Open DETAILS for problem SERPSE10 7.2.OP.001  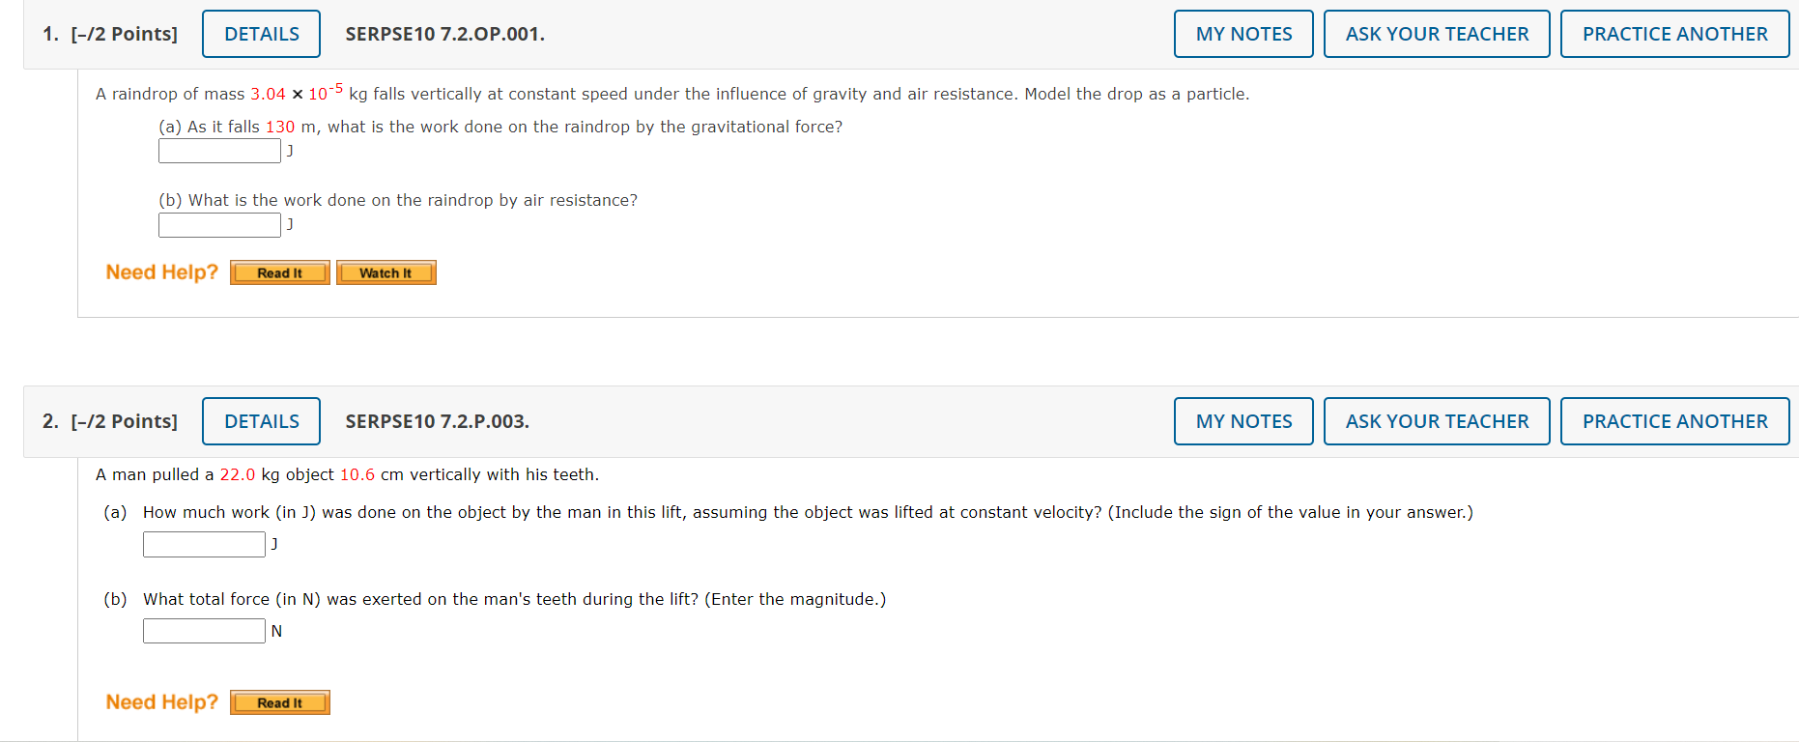tap(261, 33)
